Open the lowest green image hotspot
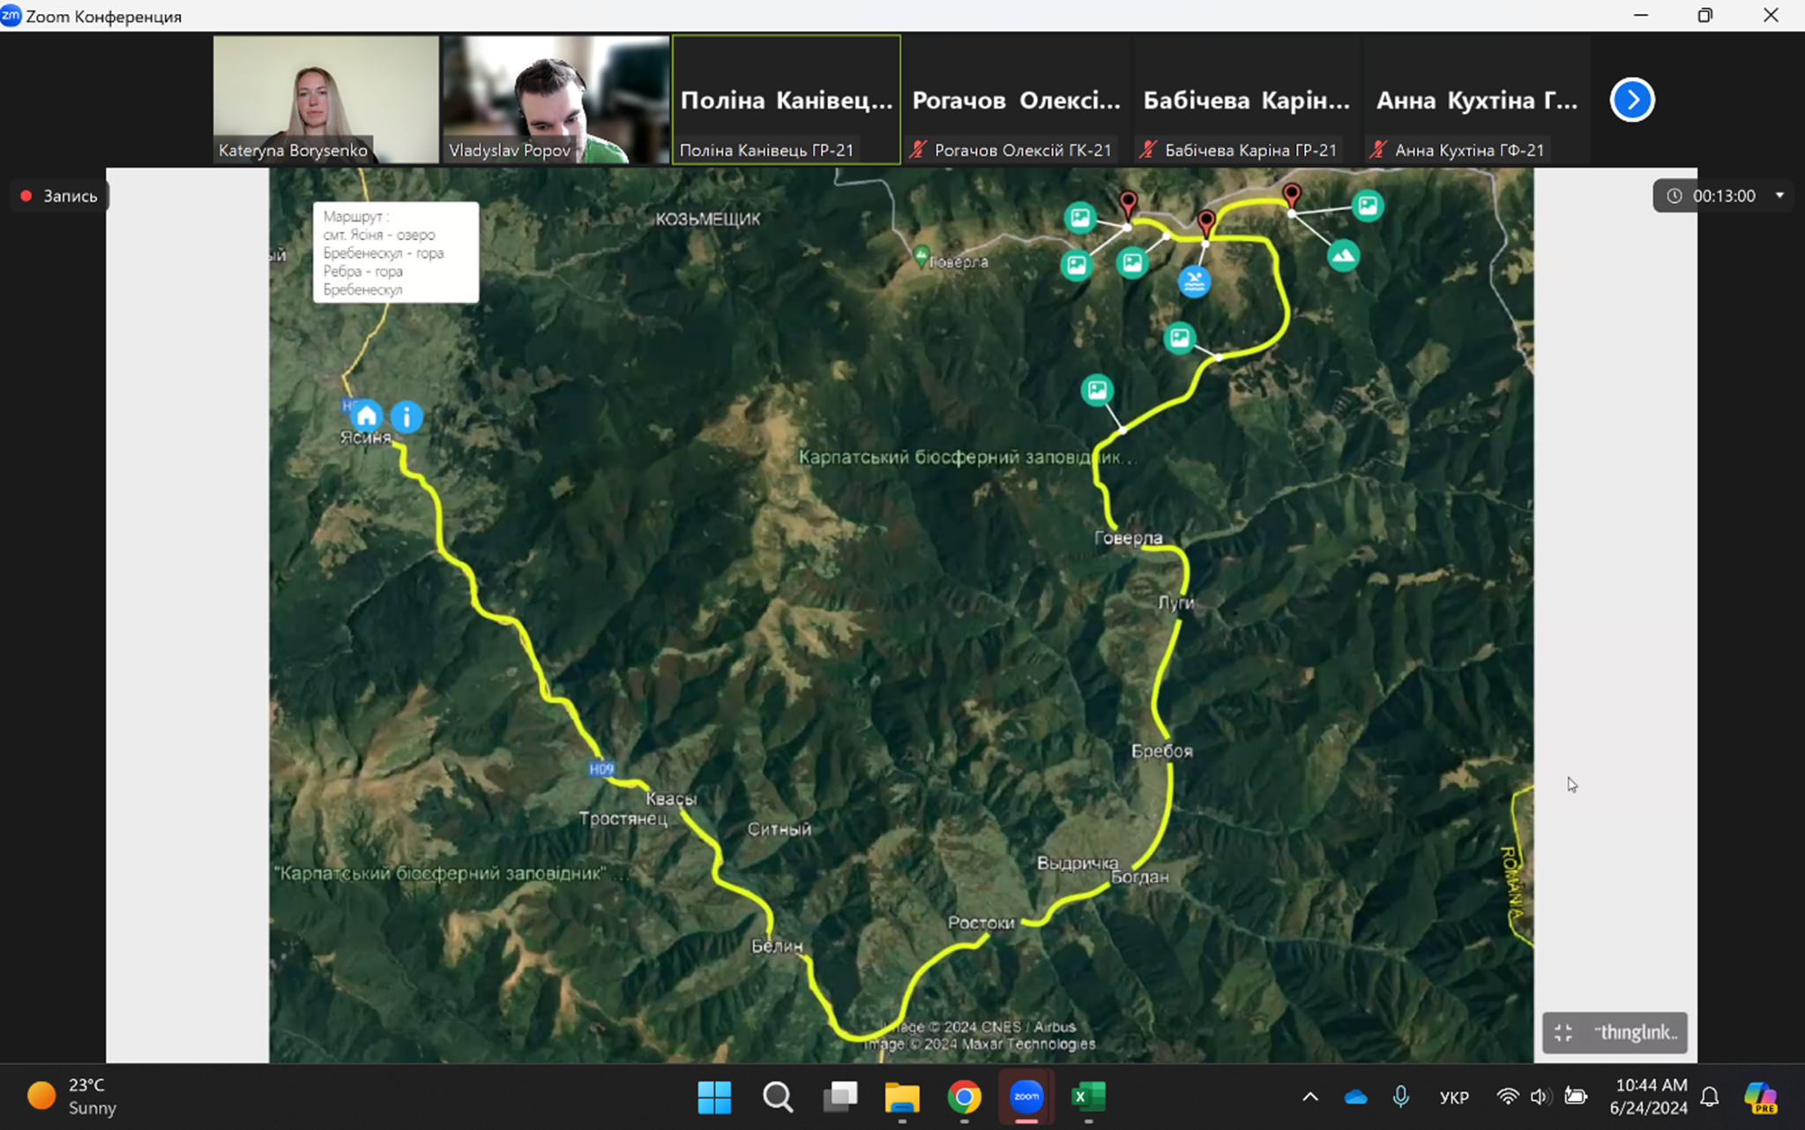The height and width of the screenshot is (1130, 1805). click(1097, 390)
